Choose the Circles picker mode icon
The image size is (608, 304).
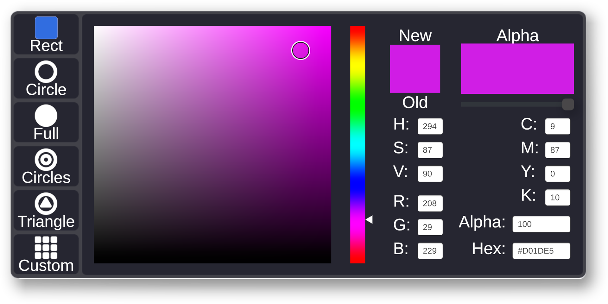coord(46,160)
